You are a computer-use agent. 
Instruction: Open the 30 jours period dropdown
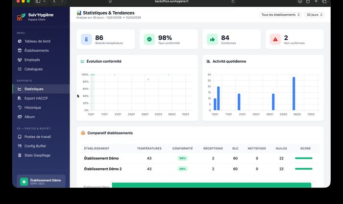point(314,15)
